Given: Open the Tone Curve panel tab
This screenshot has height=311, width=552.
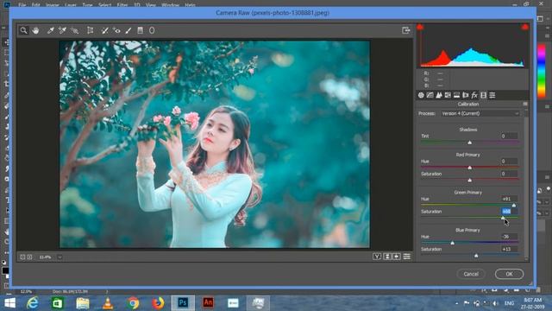Looking at the screenshot, I should [430, 95].
